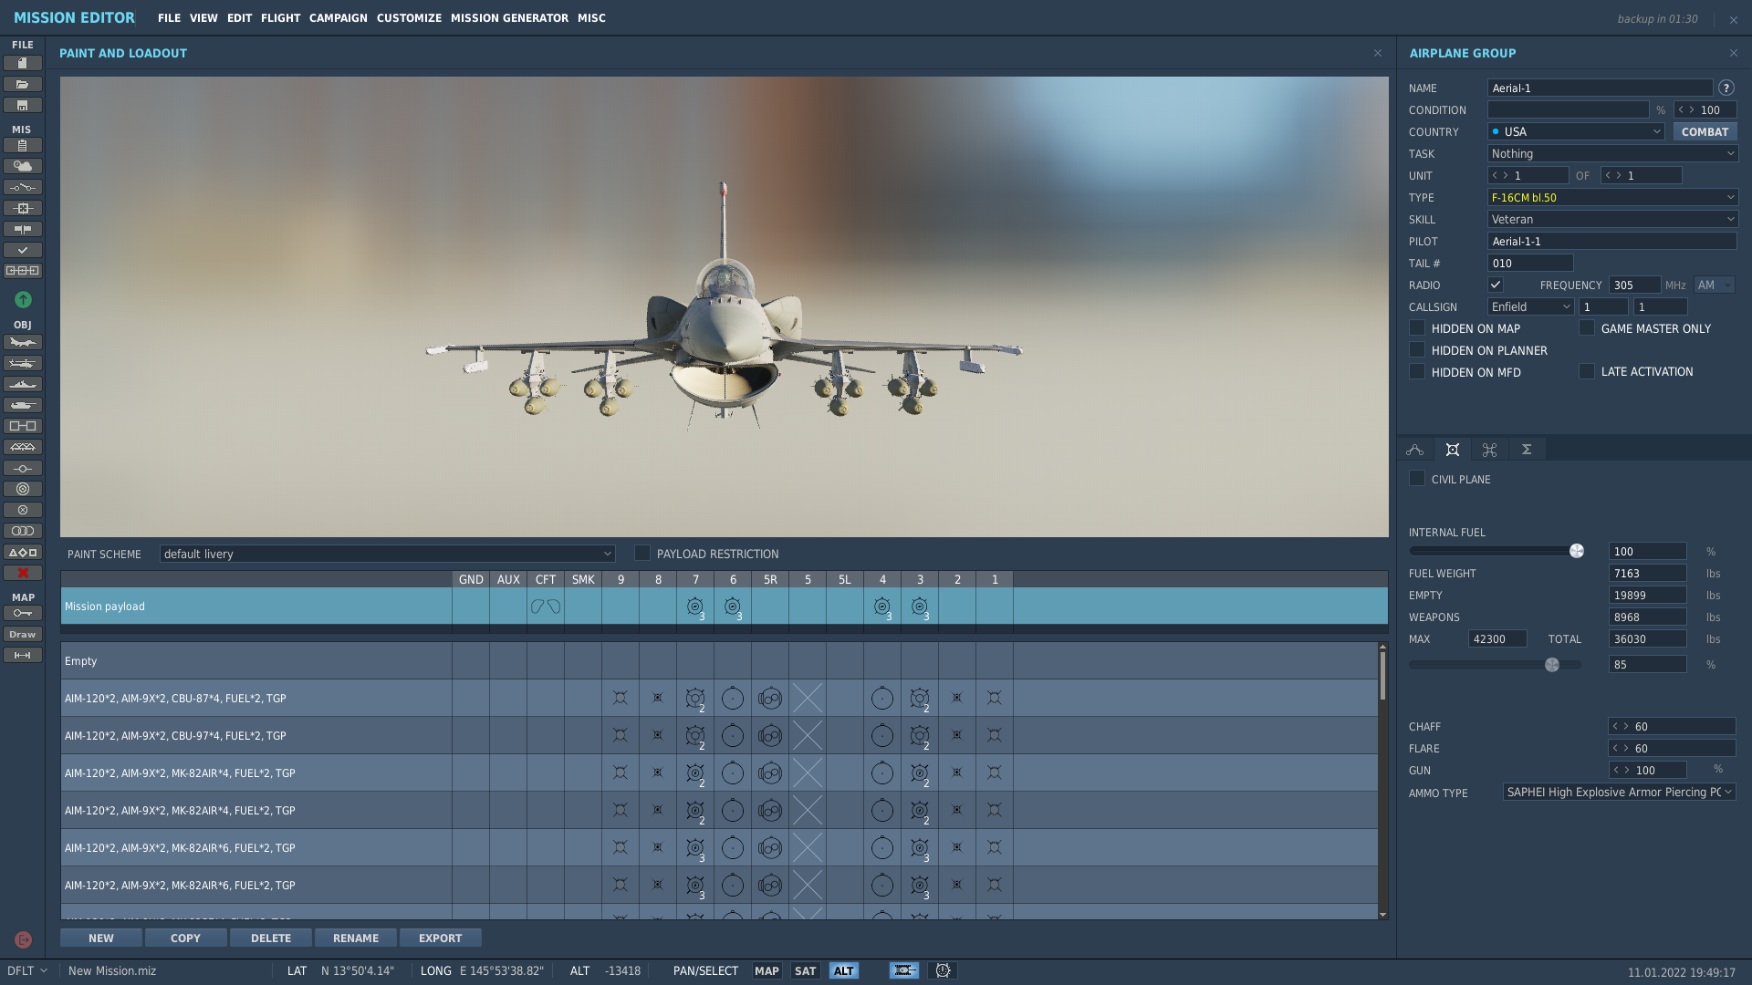
Task: Click the TAIL # input field
Action: point(1530,263)
